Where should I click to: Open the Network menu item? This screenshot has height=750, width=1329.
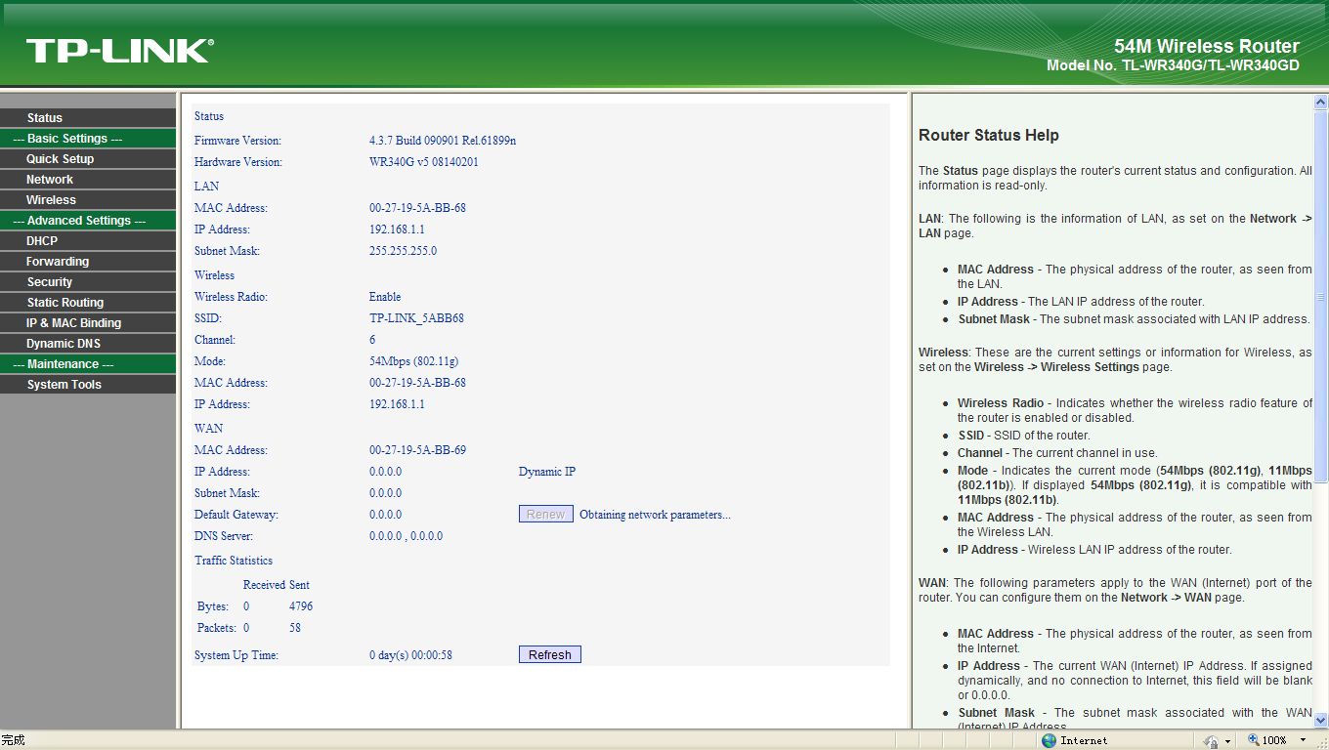[x=88, y=179]
